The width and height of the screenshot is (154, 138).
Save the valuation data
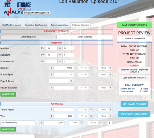pos(134,25)
